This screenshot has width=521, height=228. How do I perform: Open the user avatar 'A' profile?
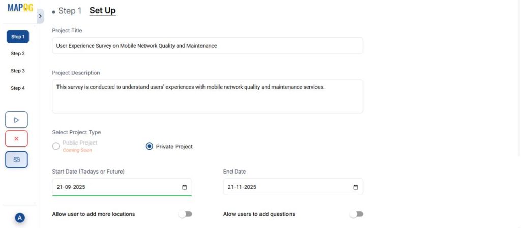(x=20, y=218)
